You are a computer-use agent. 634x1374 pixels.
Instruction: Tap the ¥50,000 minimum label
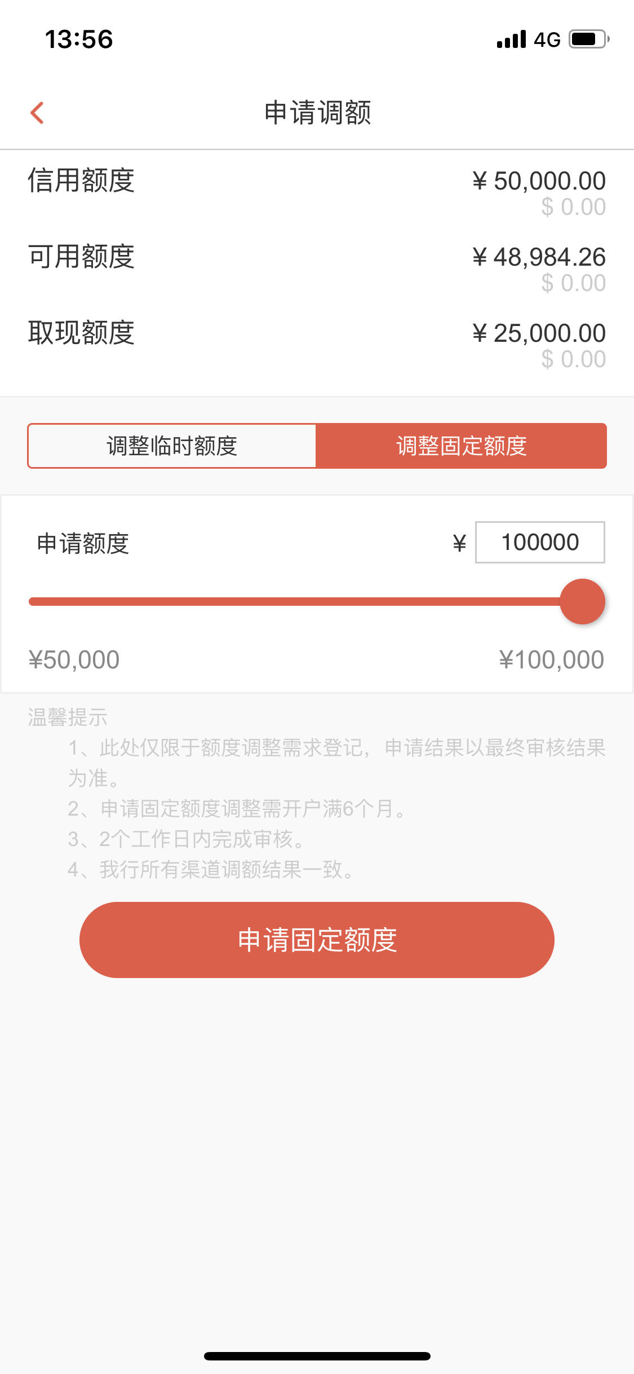click(x=74, y=659)
